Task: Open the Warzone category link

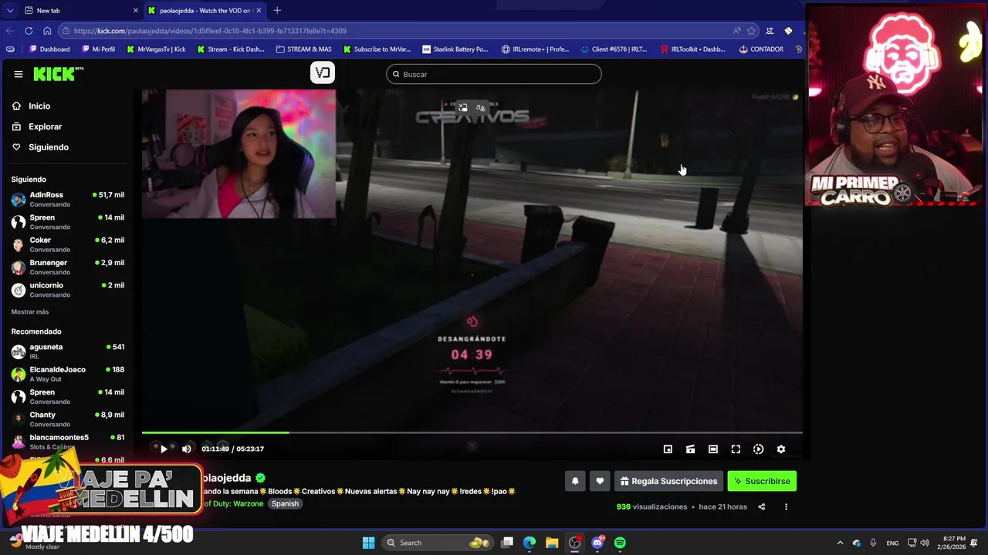Action: coord(234,503)
